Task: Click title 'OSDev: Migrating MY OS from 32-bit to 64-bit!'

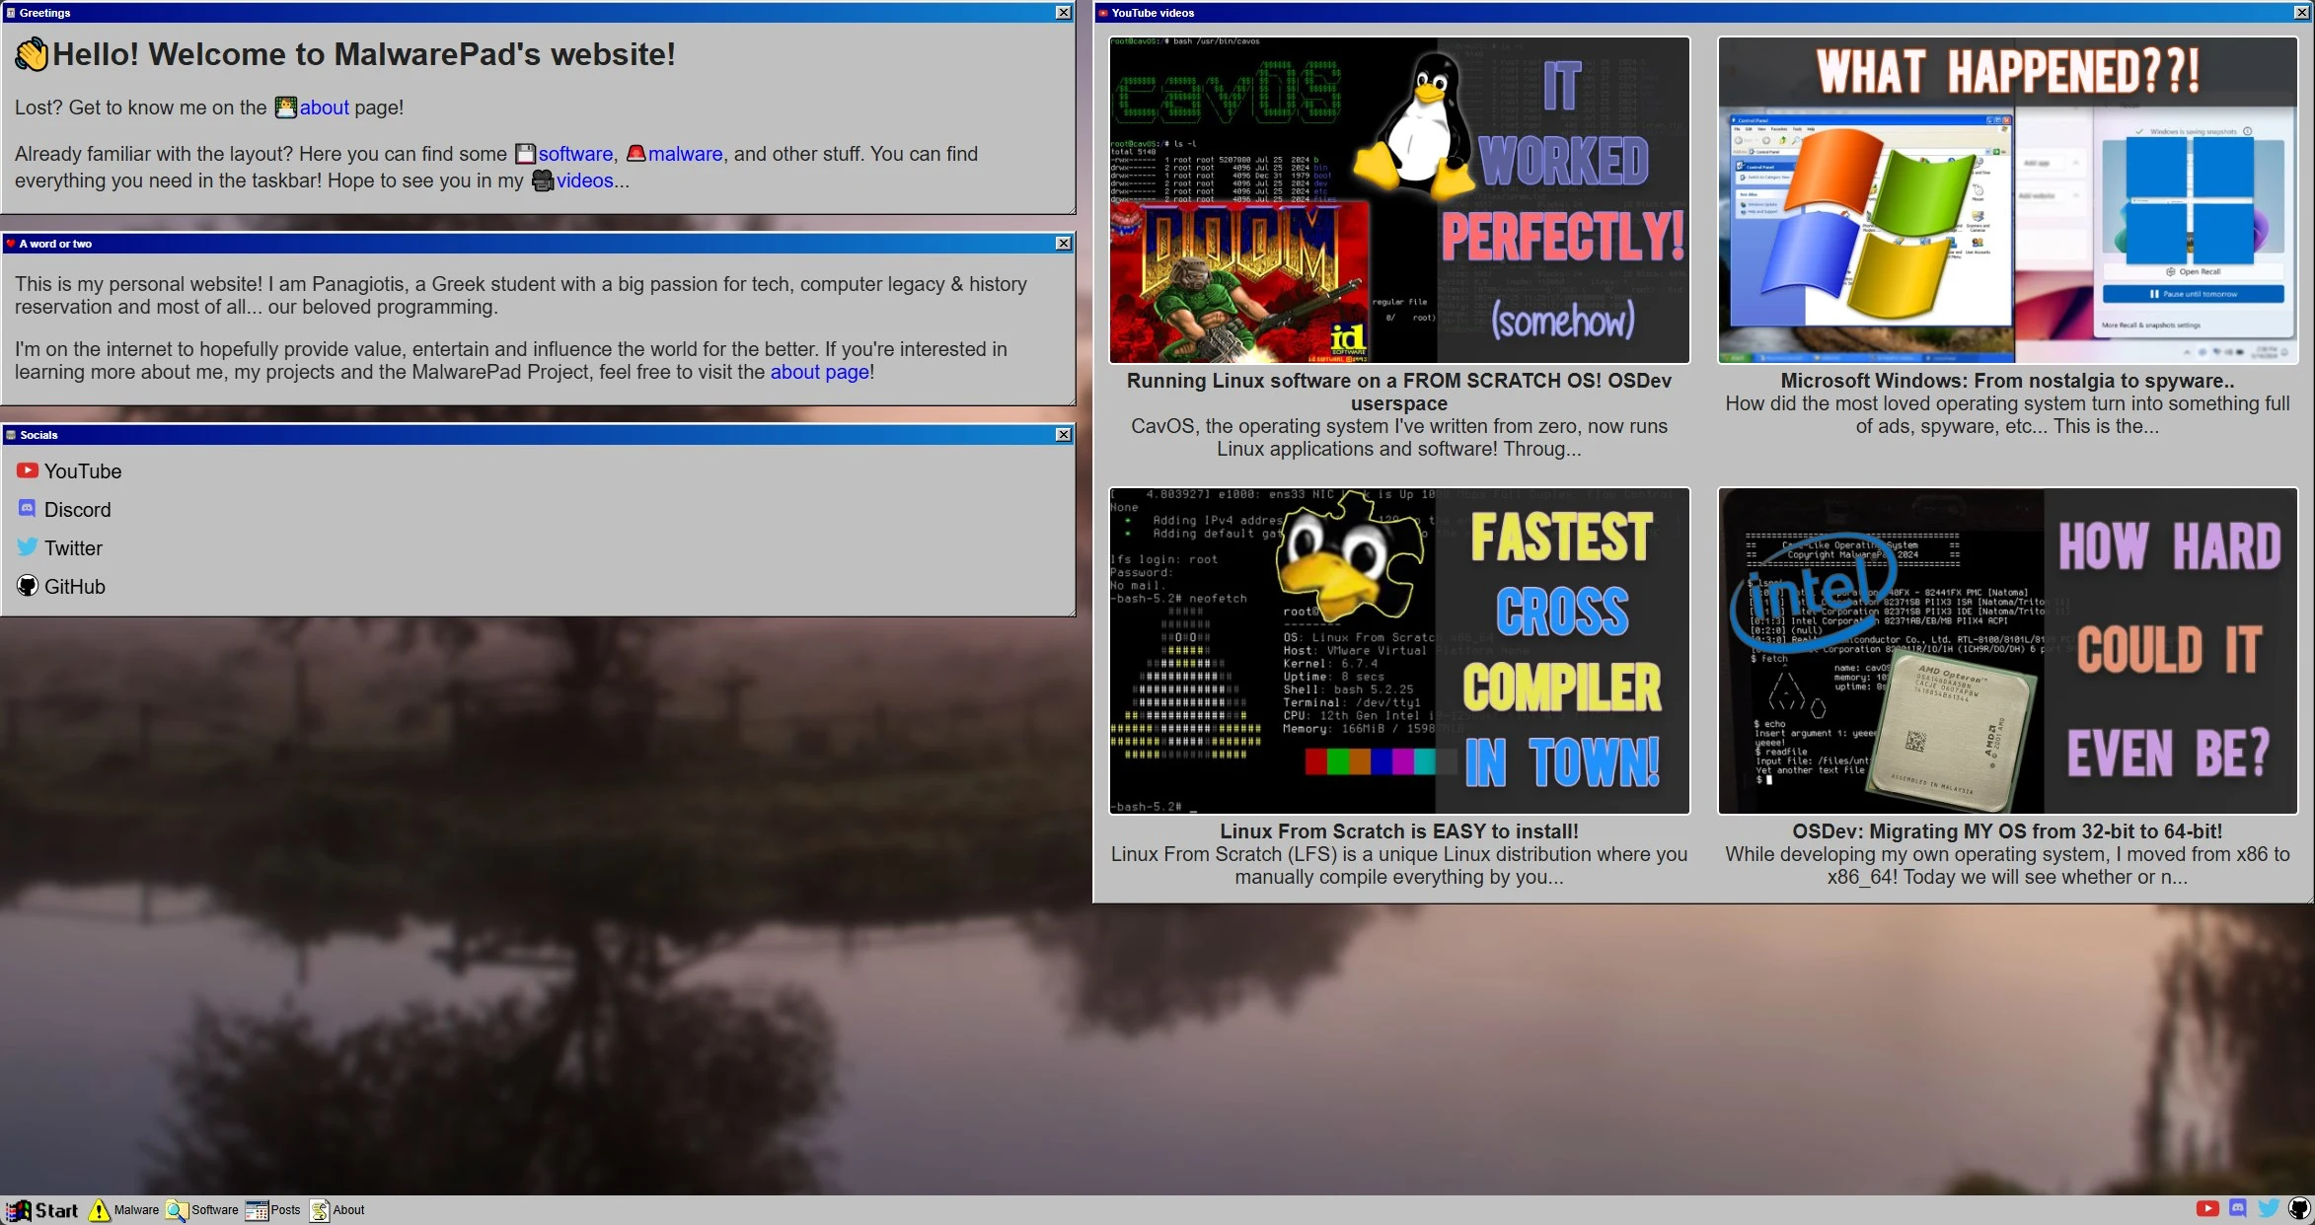Action: (2007, 831)
